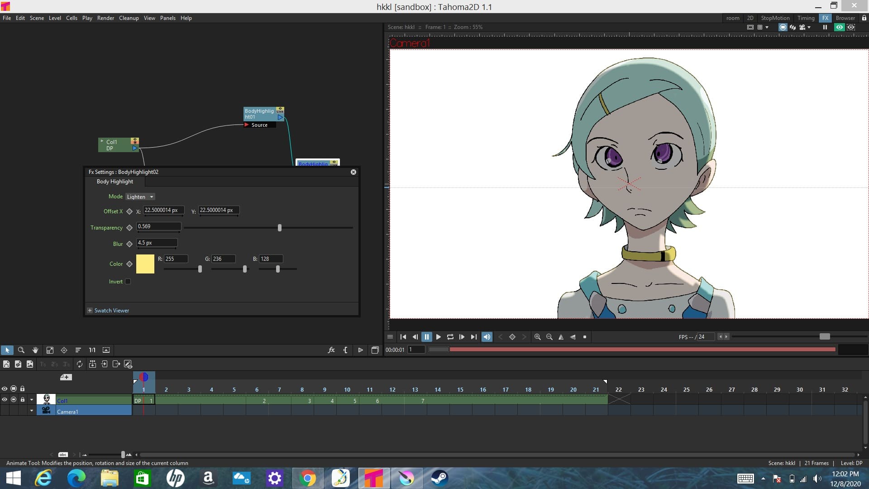Image resolution: width=869 pixels, height=489 pixels.
Task: Lock the Camera1 row in the timeline
Action: [23, 410]
